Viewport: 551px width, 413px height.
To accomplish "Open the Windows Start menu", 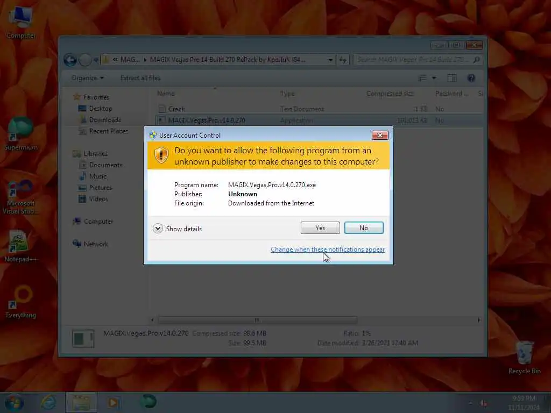I will [x=14, y=402].
